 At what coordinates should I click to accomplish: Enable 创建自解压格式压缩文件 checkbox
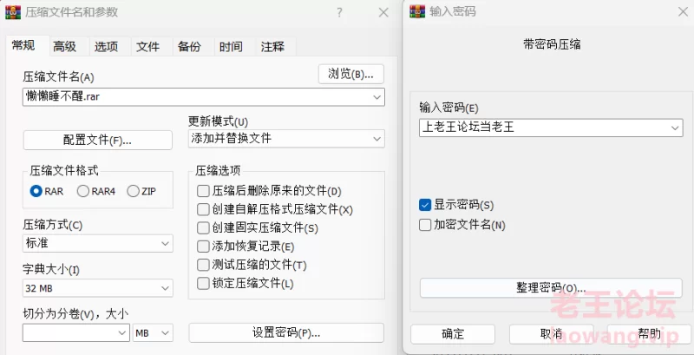(x=203, y=209)
